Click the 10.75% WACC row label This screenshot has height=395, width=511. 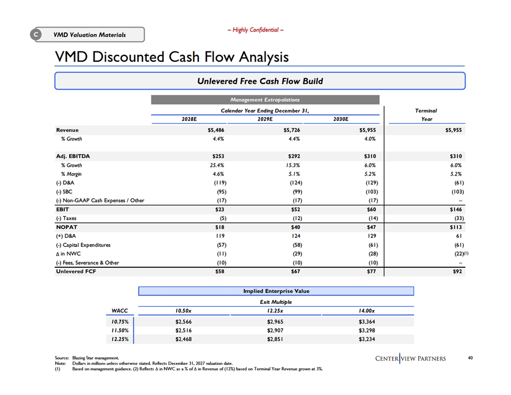click(118, 320)
